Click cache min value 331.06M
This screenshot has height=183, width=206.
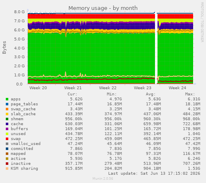[x=113, y=124]
